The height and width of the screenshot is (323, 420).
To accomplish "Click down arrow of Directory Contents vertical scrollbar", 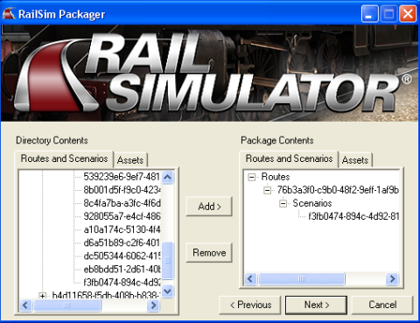I will click(x=168, y=291).
